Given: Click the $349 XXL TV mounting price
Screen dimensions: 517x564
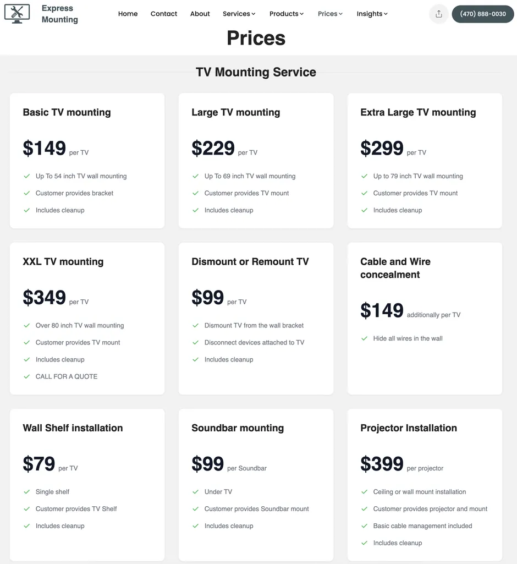Looking at the screenshot, I should tap(45, 298).
